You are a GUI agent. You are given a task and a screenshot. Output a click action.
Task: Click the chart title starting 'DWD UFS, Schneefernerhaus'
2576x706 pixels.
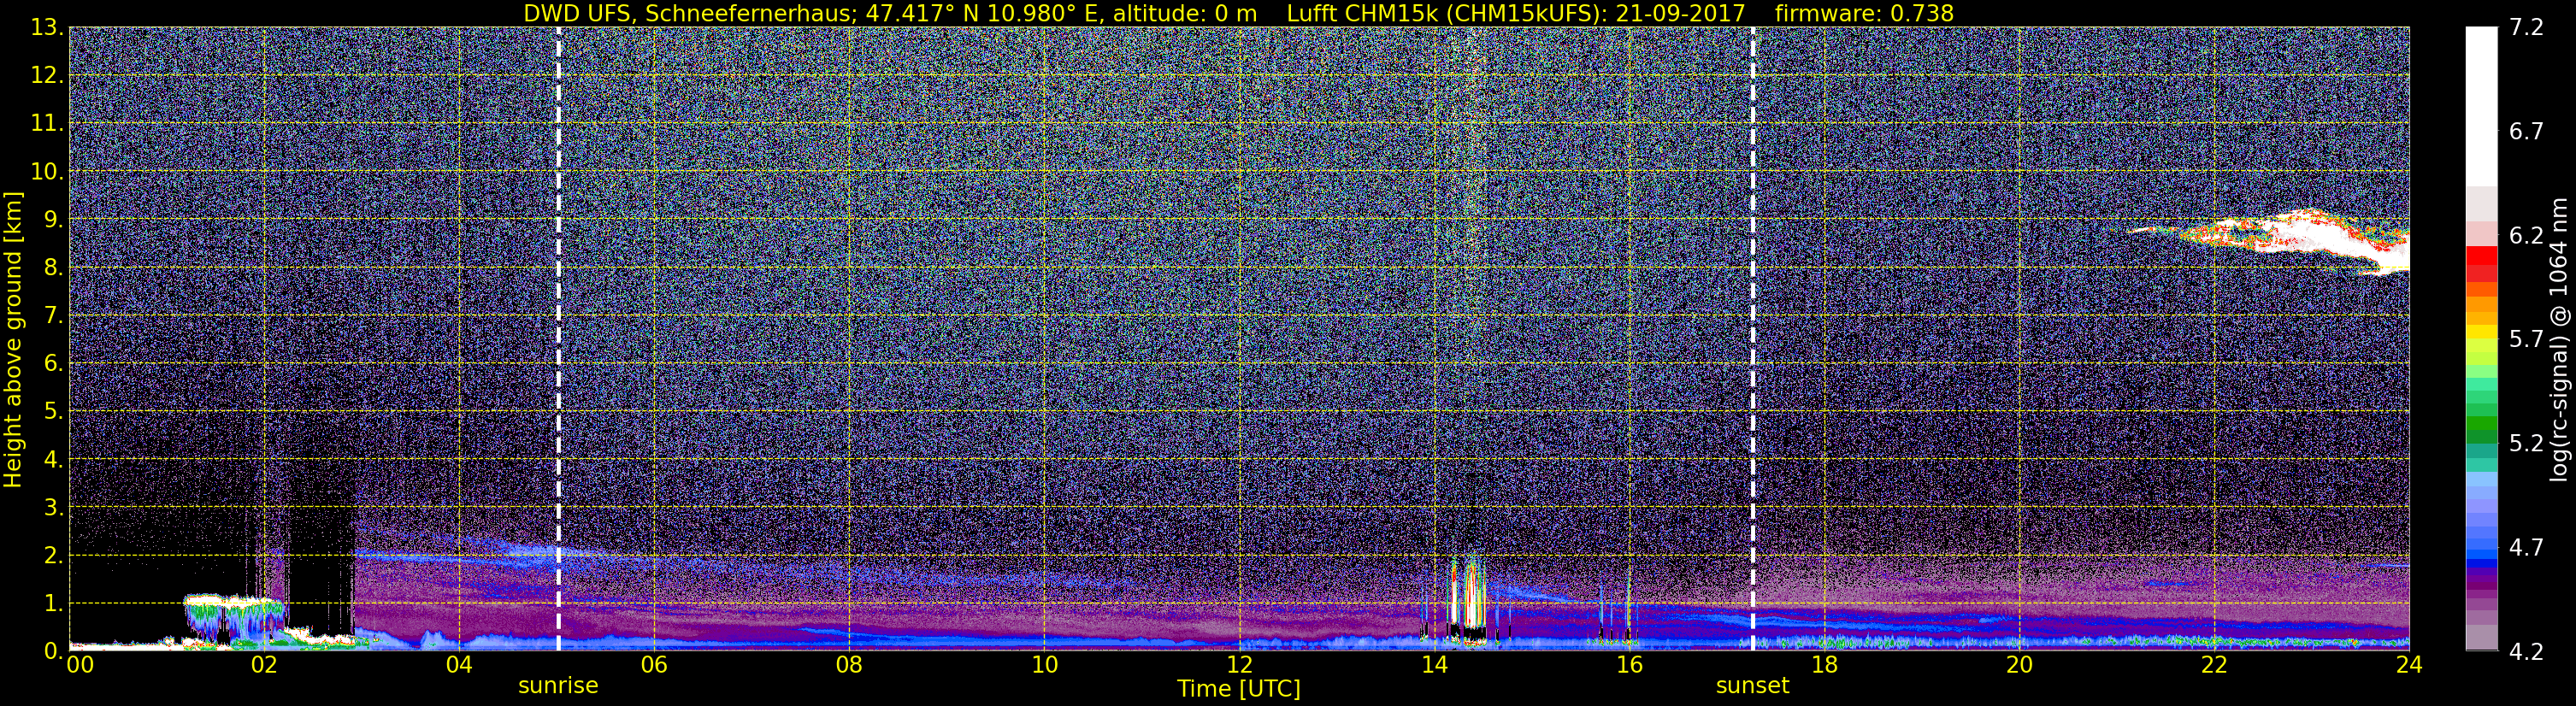click(x=1239, y=13)
